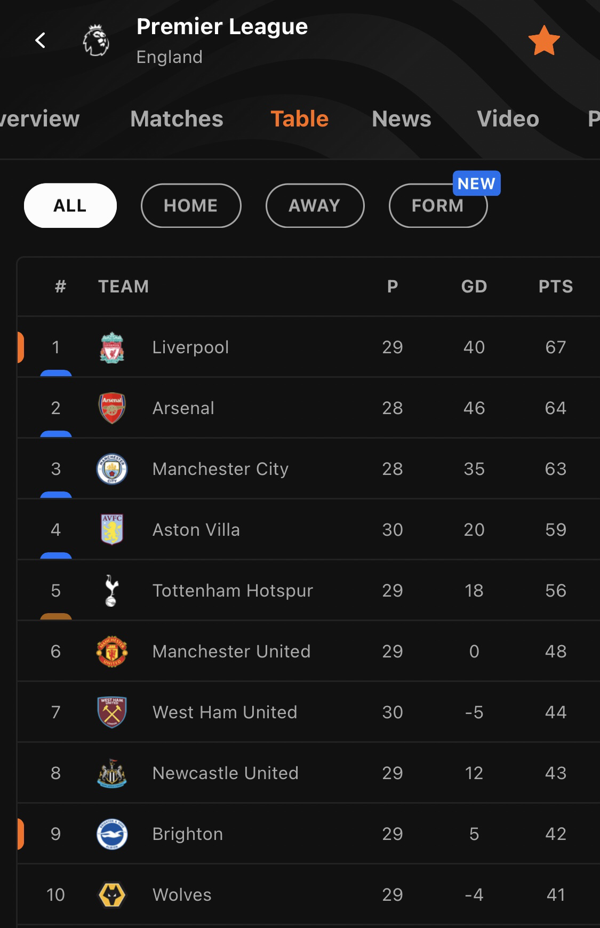Choose the AWAY filter pill
Image resolution: width=600 pixels, height=928 pixels.
(315, 205)
